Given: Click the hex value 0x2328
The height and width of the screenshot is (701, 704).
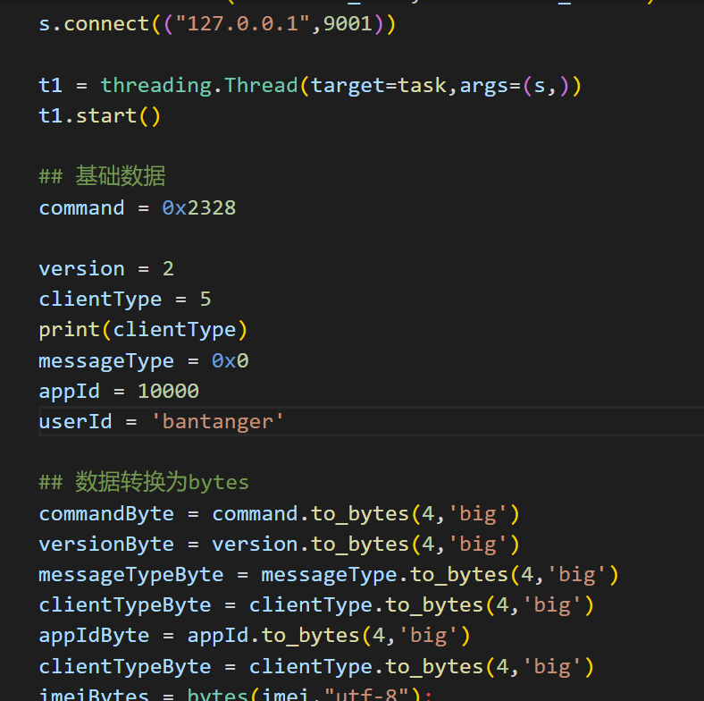Looking at the screenshot, I should coord(198,208).
